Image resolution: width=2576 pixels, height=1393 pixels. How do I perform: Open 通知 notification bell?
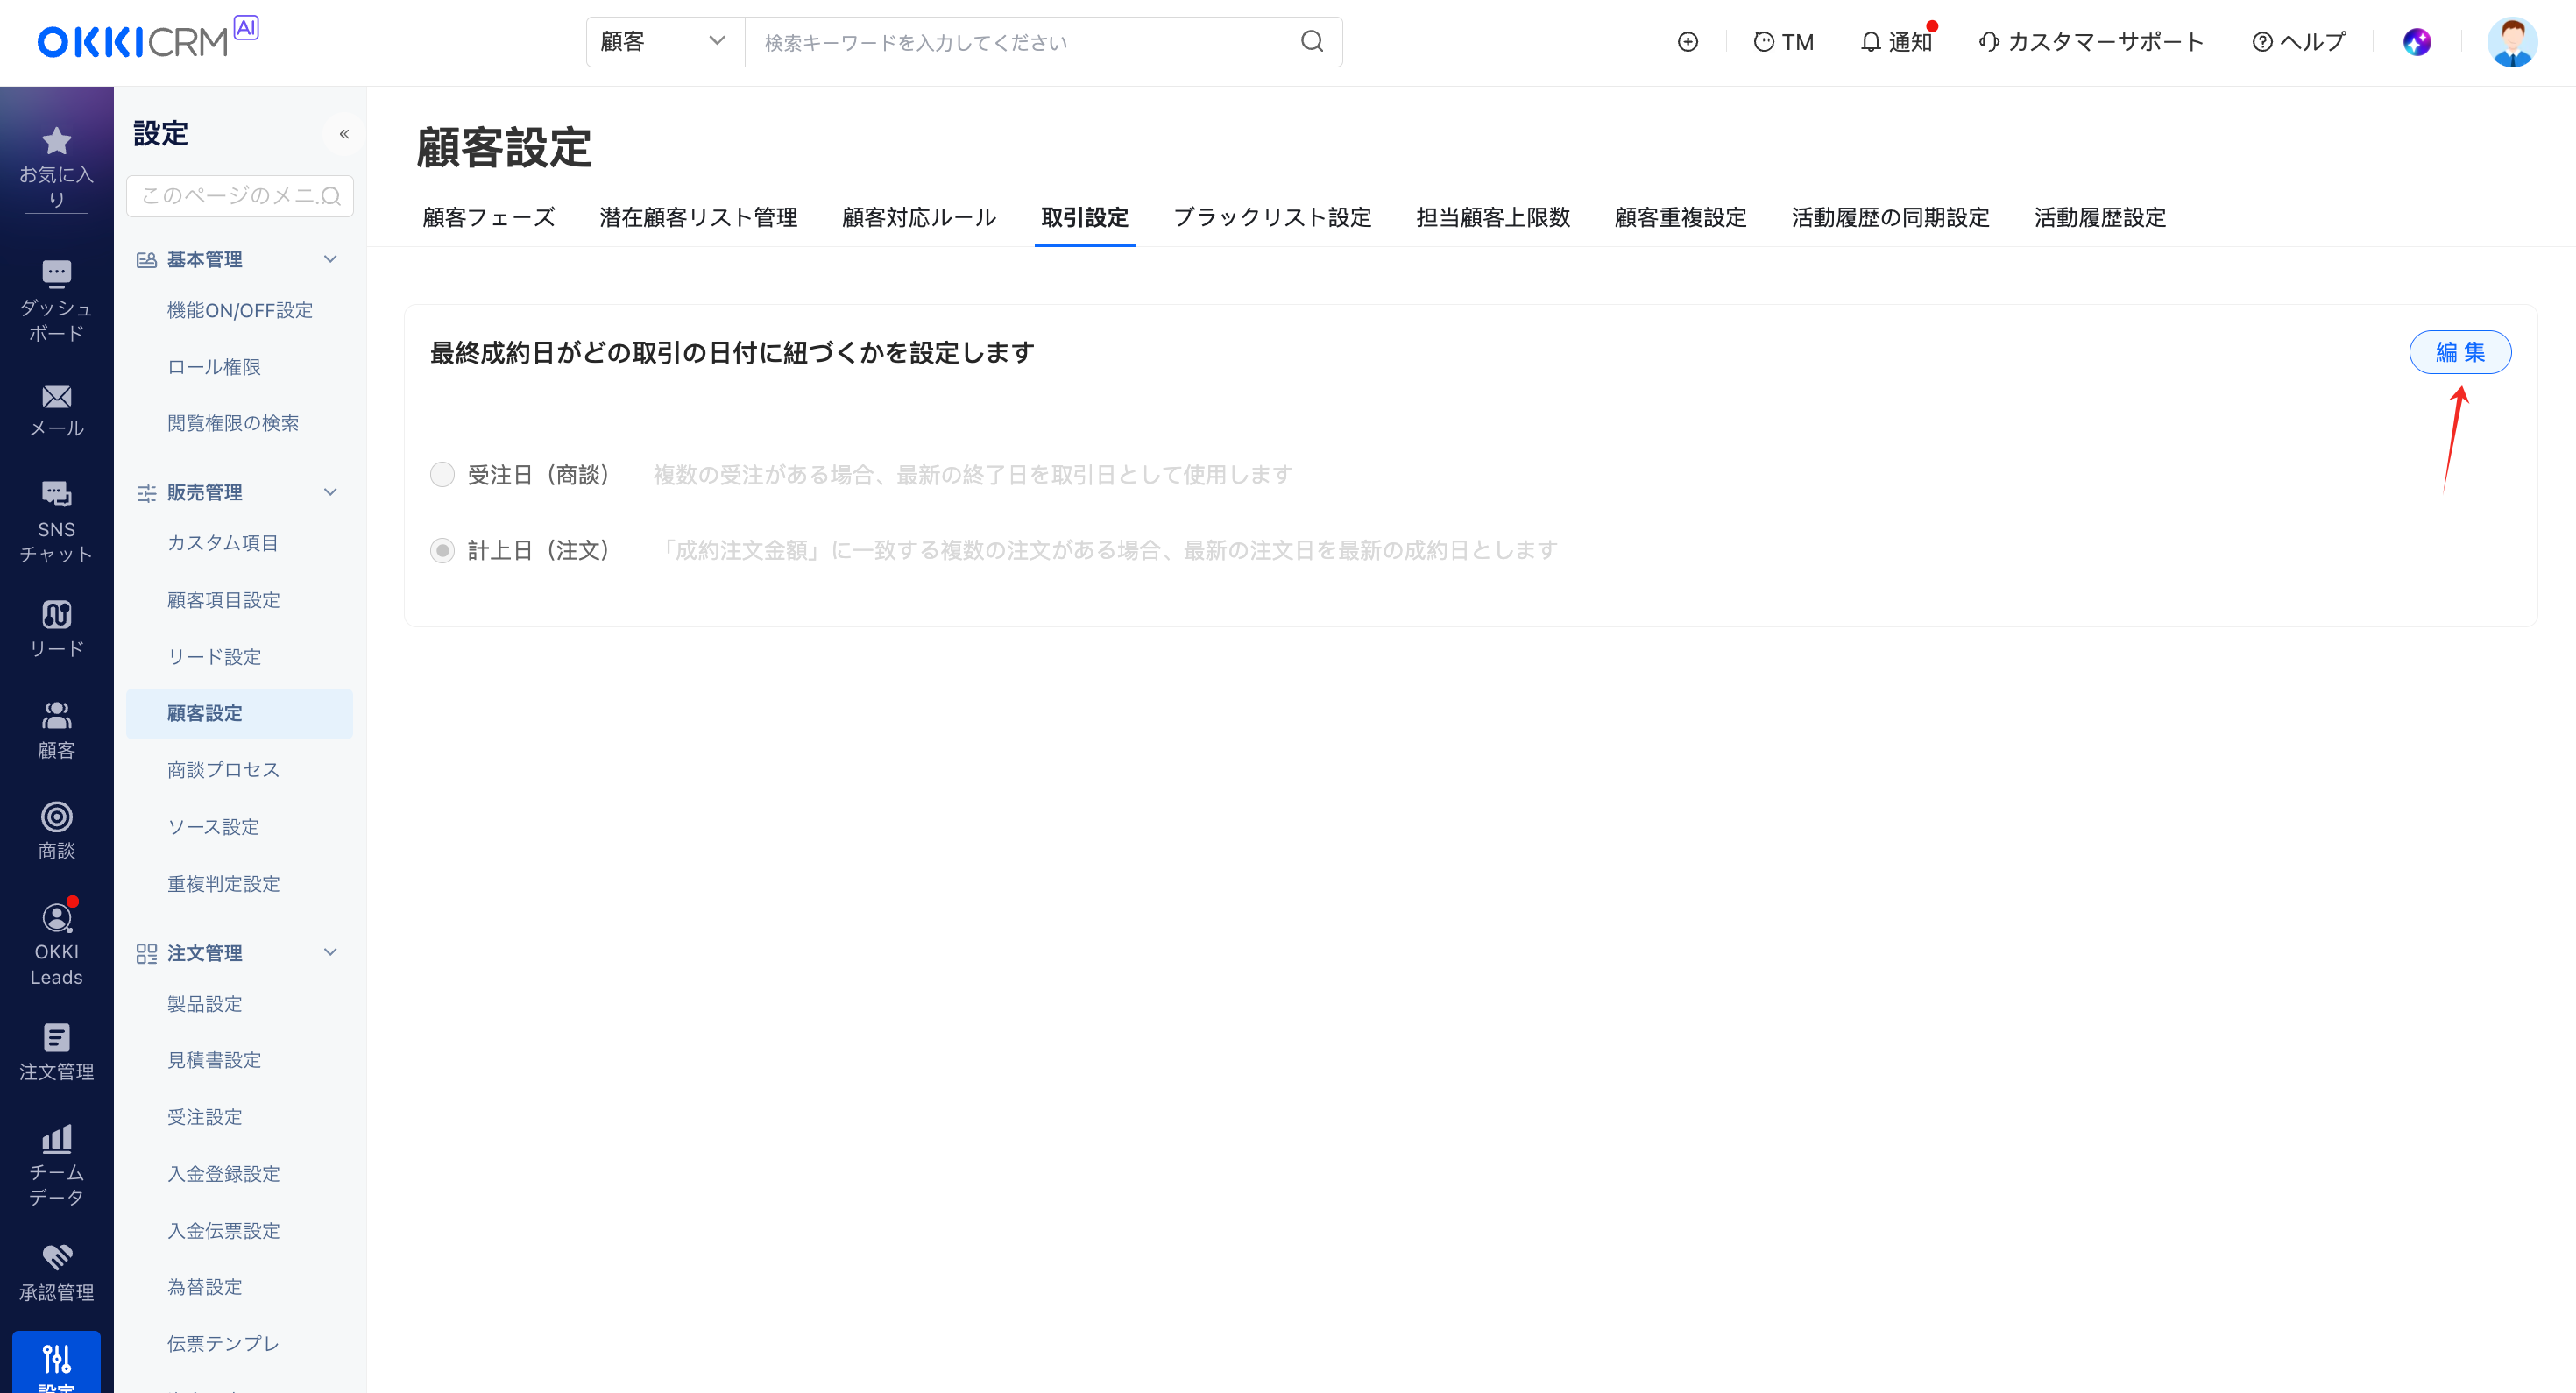coord(1896,42)
